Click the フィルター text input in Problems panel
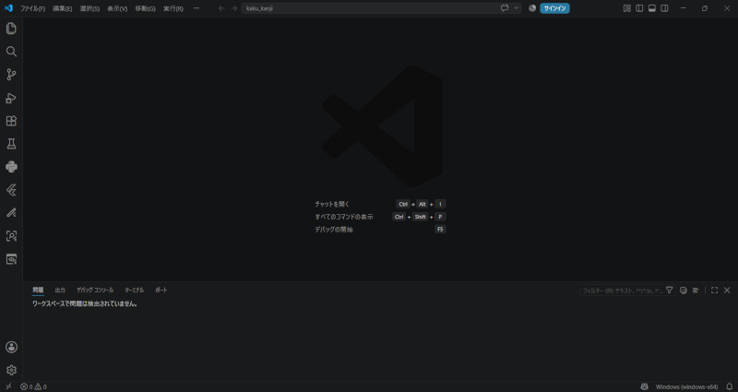The height and width of the screenshot is (392, 738). point(622,291)
